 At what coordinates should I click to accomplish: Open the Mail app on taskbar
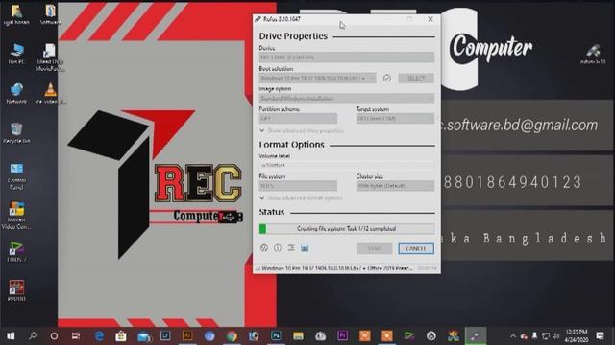coord(143,335)
